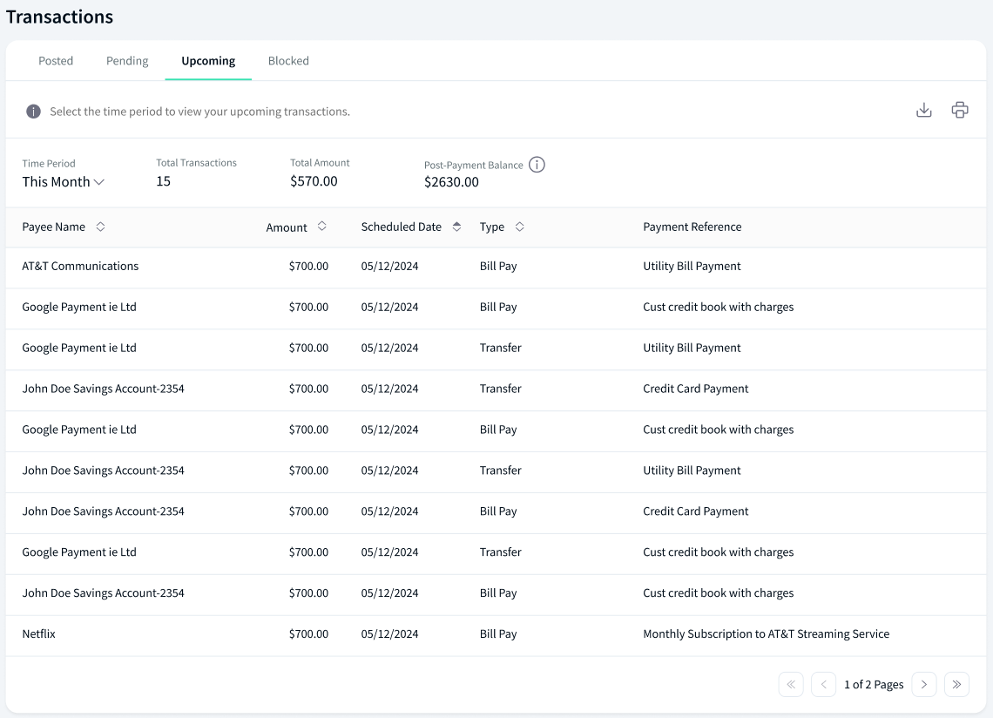Print the transactions using printer icon
Image resolution: width=993 pixels, height=718 pixels.
pos(959,111)
